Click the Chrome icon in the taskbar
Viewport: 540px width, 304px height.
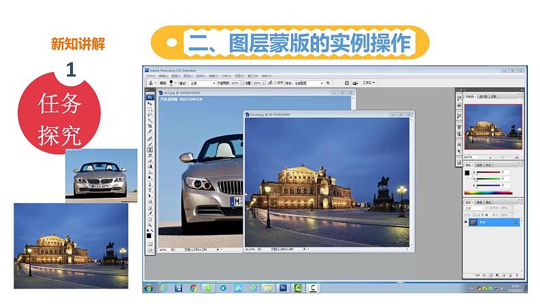click(x=194, y=287)
